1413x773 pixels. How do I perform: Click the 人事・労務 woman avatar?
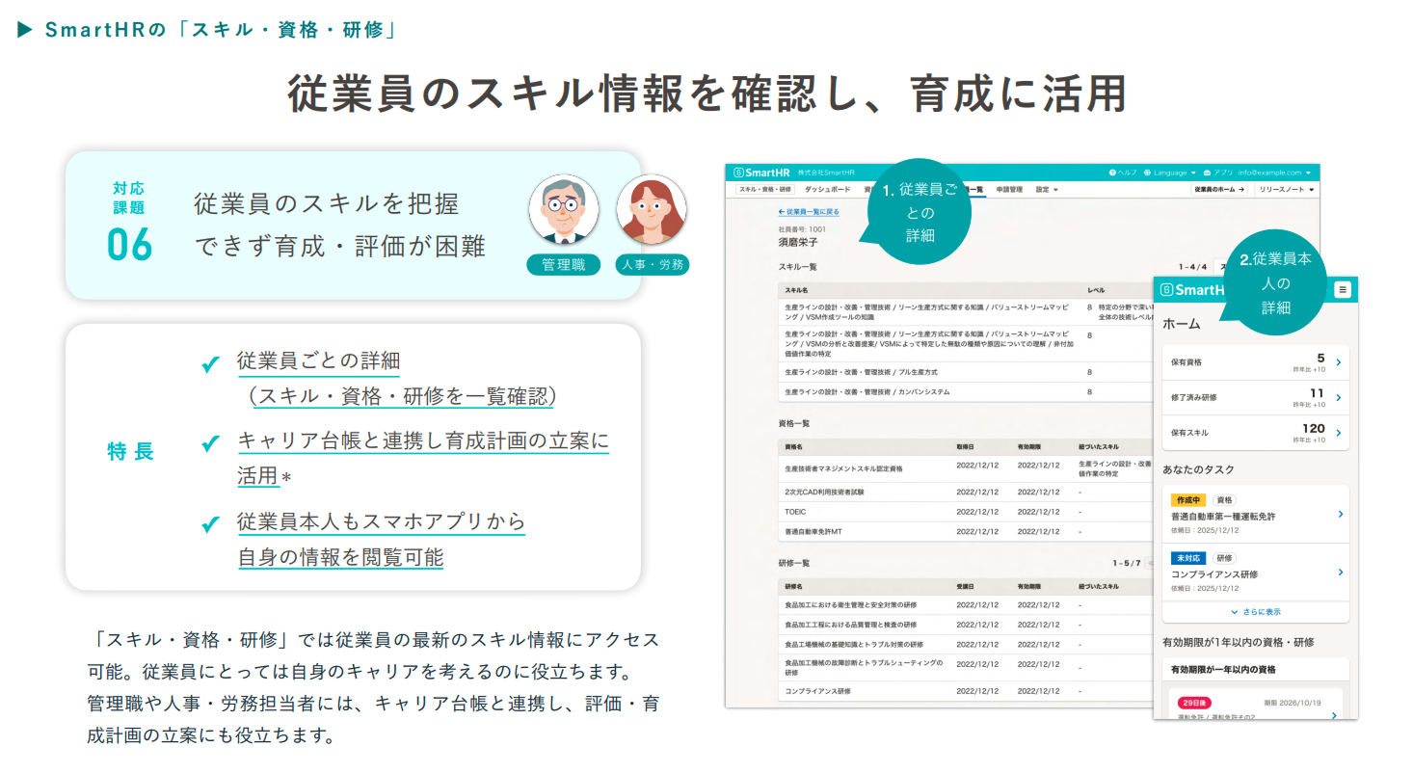(x=652, y=209)
